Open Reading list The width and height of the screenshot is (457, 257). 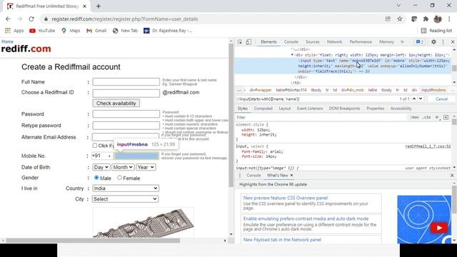point(436,31)
